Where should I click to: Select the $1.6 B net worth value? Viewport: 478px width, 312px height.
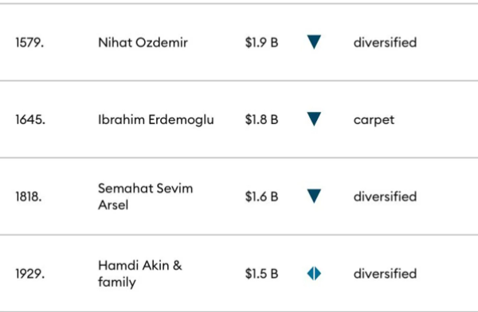click(261, 197)
